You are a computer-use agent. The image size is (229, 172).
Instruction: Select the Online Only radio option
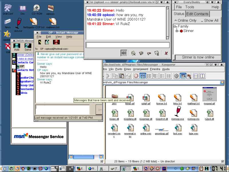pyautogui.click(x=185, y=20)
